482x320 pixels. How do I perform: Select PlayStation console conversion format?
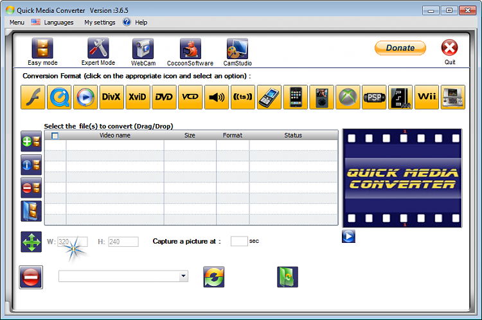[400, 97]
